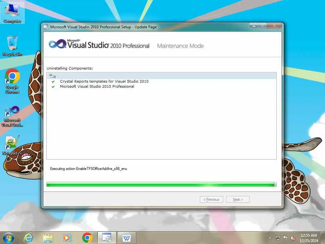Select Crystal Reports templates for Visual Studio 2010
The image size is (325, 244).
coord(104,81)
